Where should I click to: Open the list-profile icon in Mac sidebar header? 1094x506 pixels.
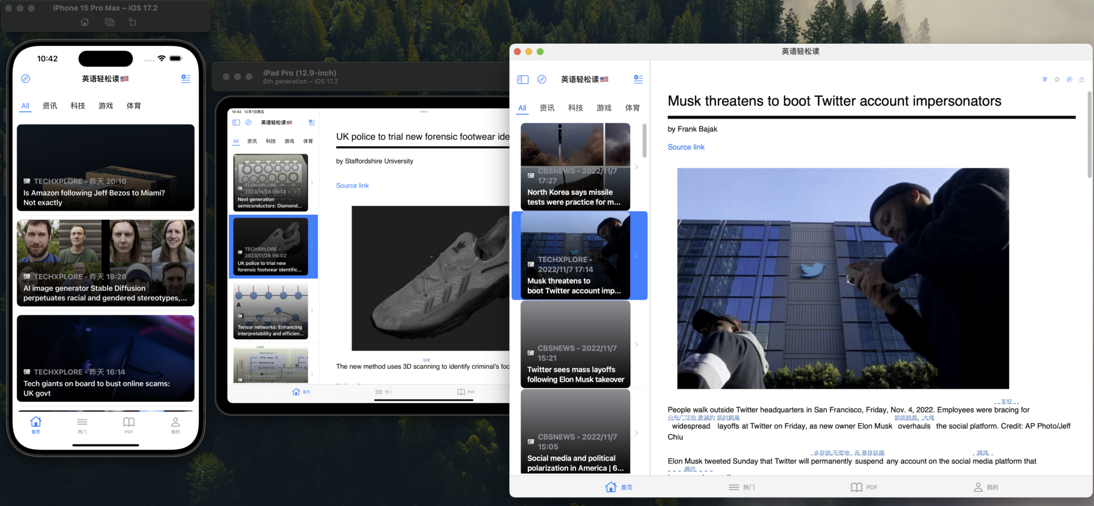638,79
